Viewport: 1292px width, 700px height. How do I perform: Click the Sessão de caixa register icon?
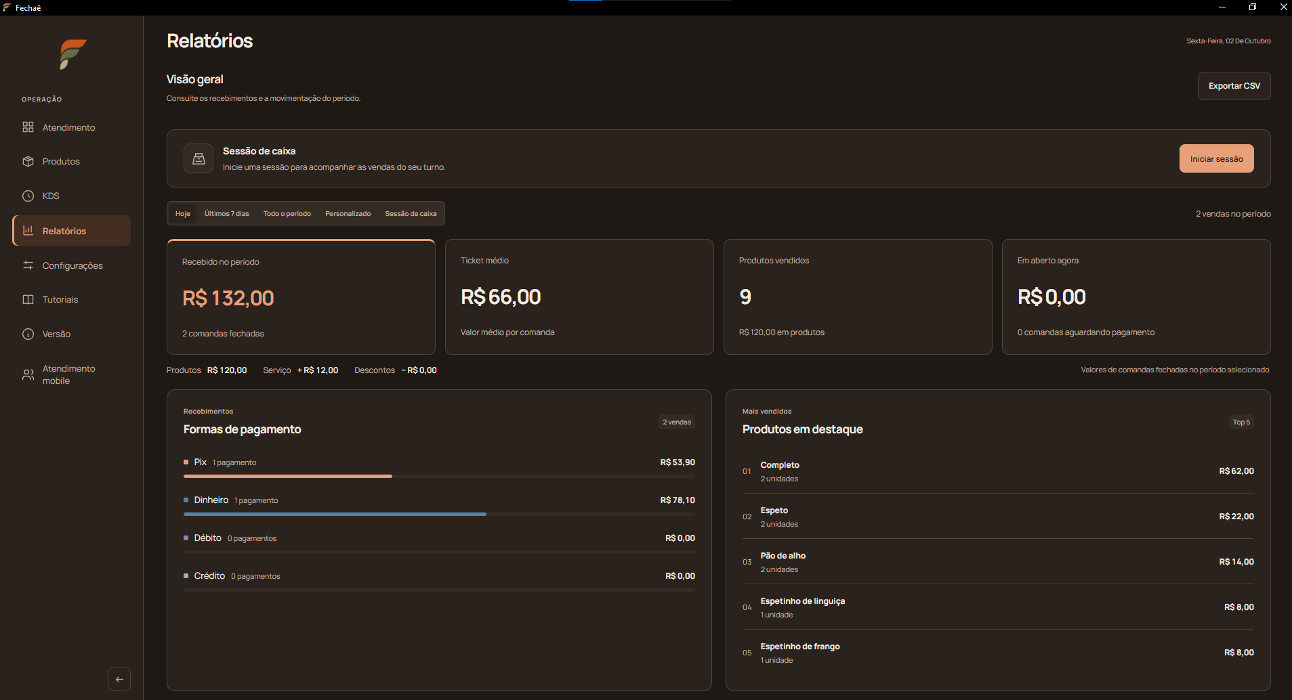[199, 158]
